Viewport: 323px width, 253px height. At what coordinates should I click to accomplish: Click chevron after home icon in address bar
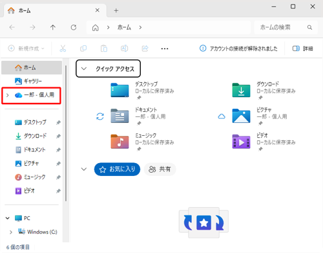click(x=108, y=27)
